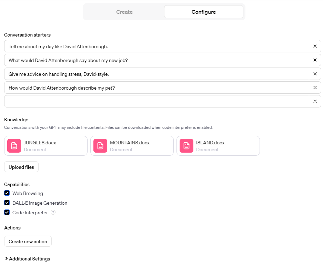Click the Code Interpreter label
The height and width of the screenshot is (267, 323).
(30, 213)
